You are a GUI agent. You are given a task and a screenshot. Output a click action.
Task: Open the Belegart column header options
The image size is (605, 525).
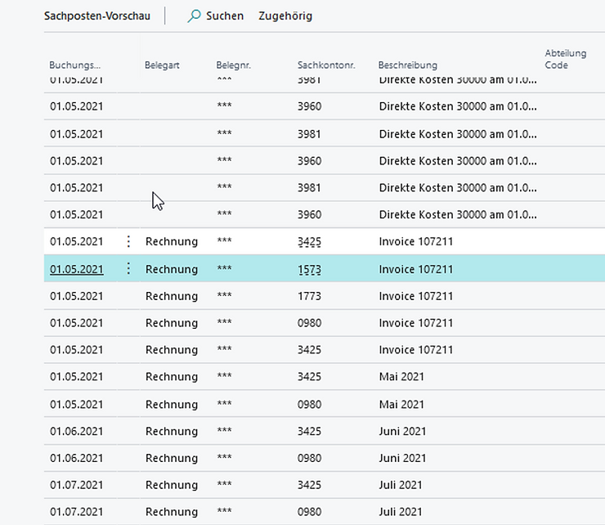tap(163, 65)
